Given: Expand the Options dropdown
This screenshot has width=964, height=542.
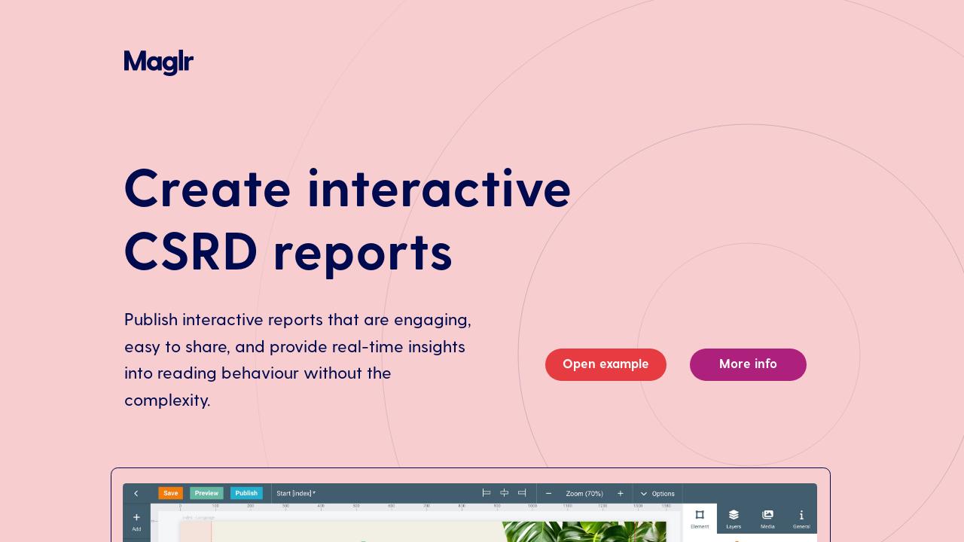Looking at the screenshot, I should pos(657,493).
